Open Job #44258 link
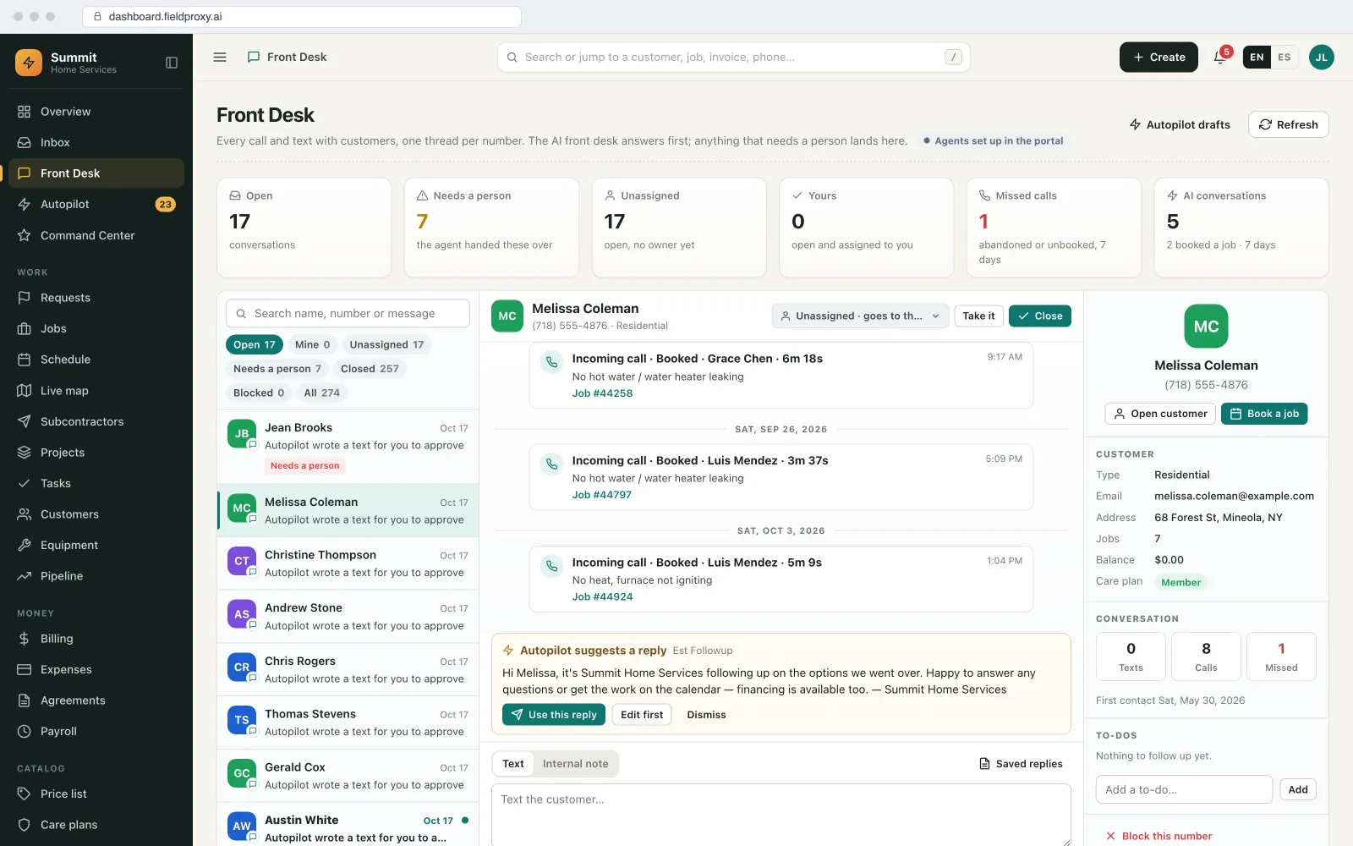Viewport: 1353px width, 846px height. 602,393
